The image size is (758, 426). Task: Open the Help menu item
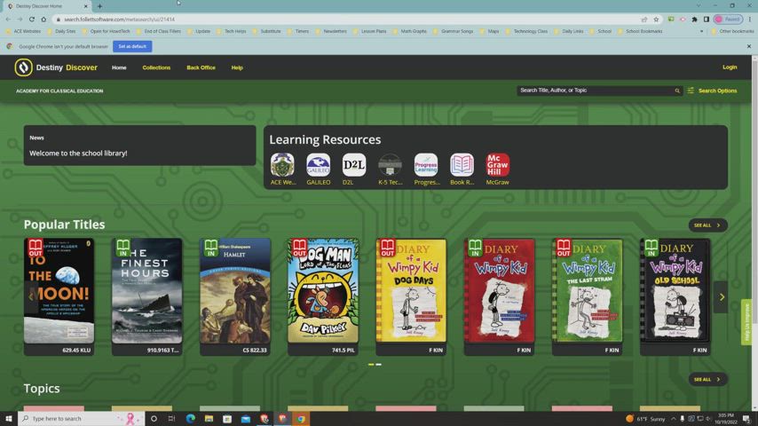[x=237, y=67]
